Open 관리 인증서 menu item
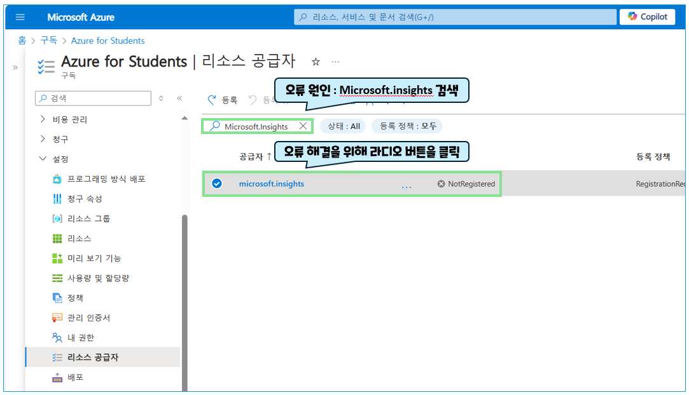The image size is (689, 395). pos(89,318)
